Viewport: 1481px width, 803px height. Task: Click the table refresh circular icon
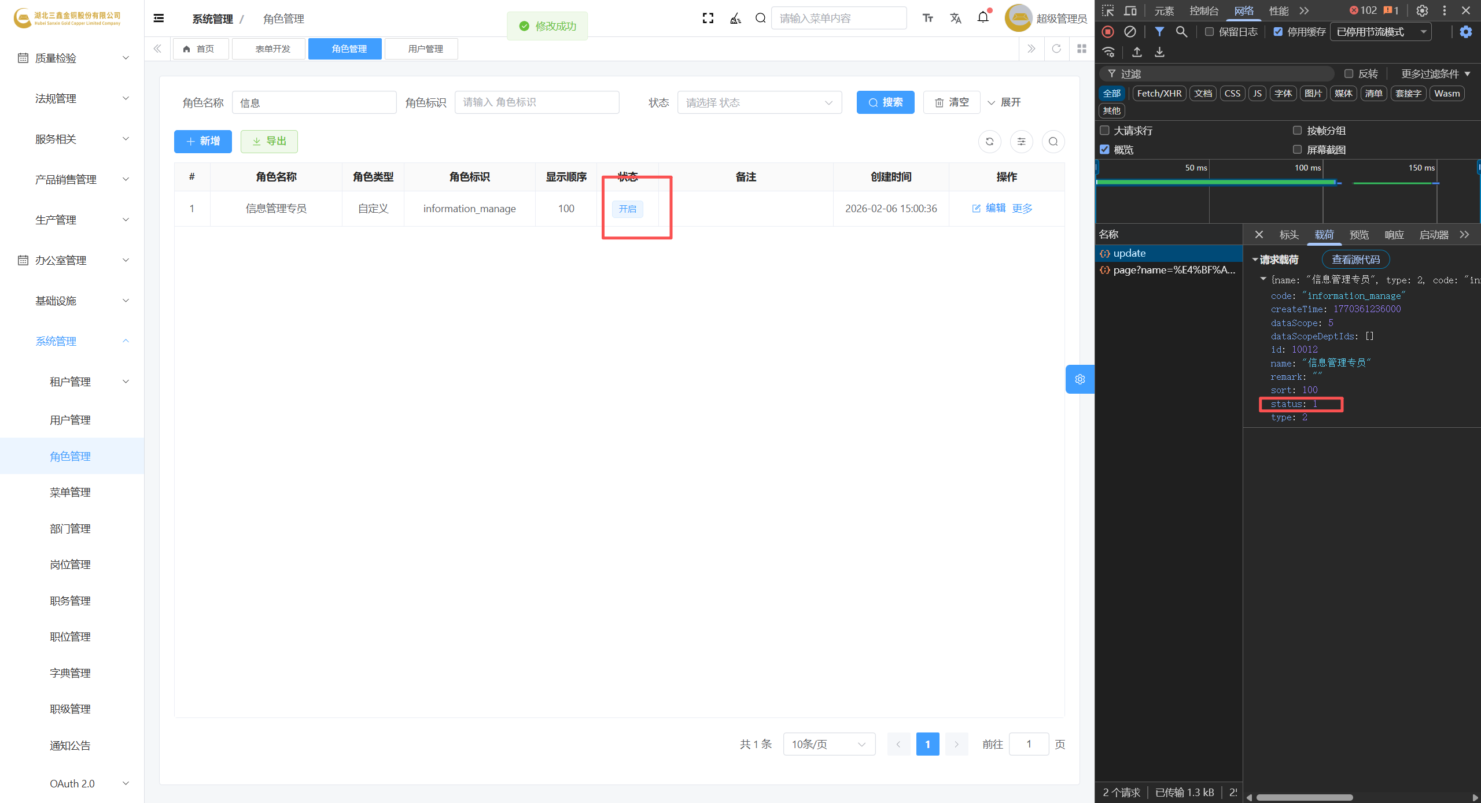click(x=989, y=142)
